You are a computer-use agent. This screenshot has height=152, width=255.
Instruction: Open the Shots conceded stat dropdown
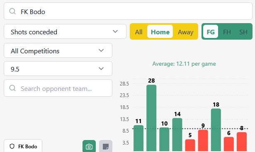pos(65,32)
